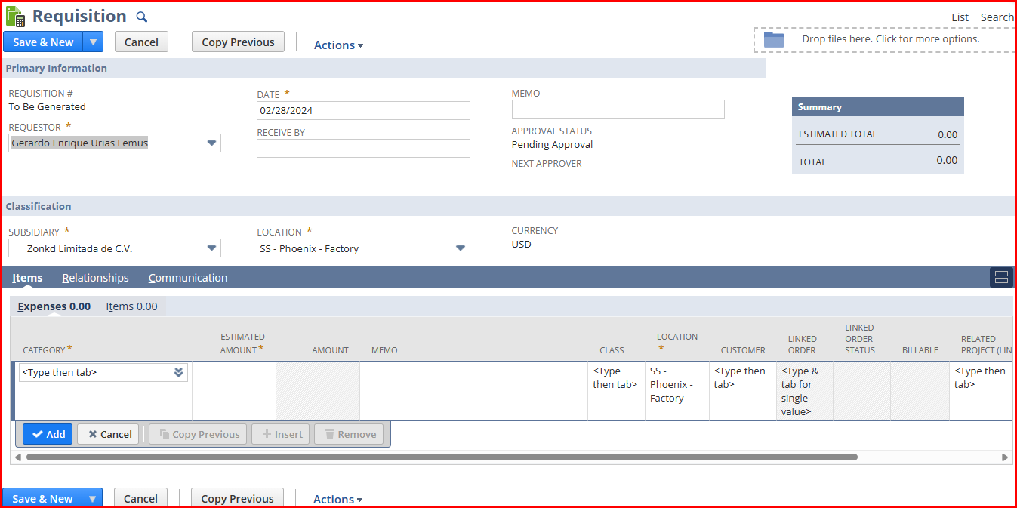Click the Remove line button
Image resolution: width=1017 pixels, height=508 pixels.
tap(349, 434)
